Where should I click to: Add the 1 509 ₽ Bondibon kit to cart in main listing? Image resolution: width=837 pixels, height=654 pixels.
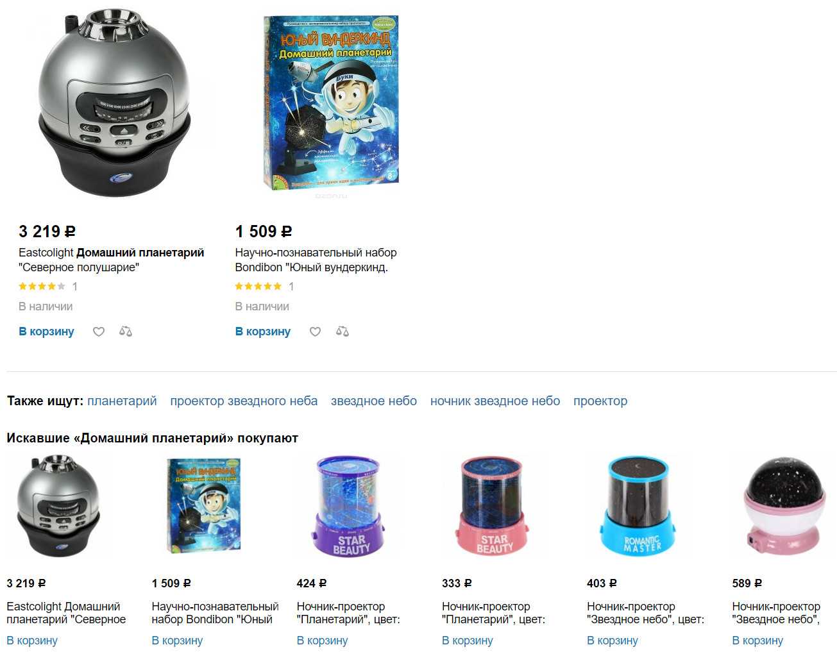263,331
